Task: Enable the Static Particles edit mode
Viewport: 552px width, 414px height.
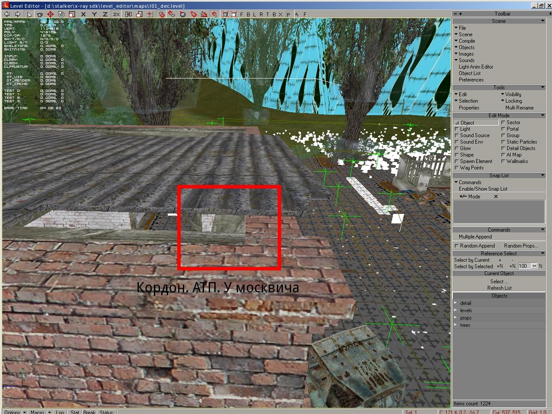Action: (519, 142)
